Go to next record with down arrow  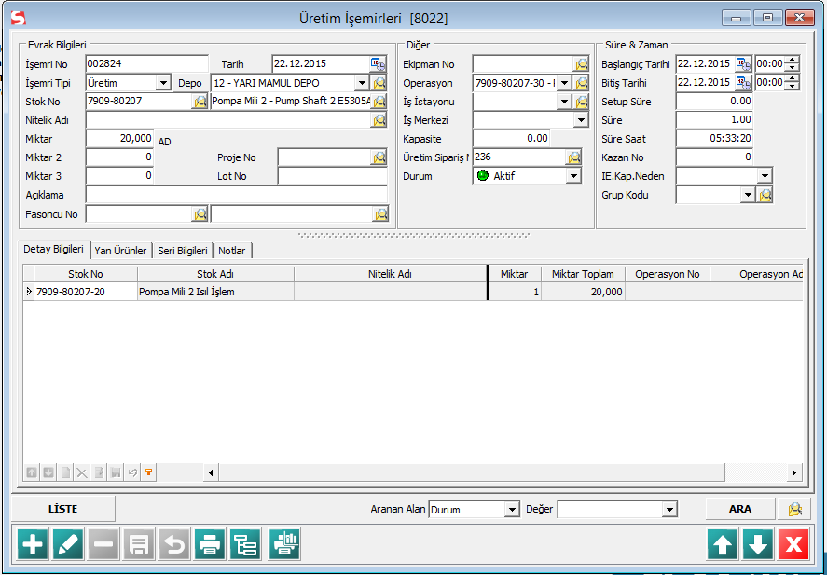tap(758, 544)
